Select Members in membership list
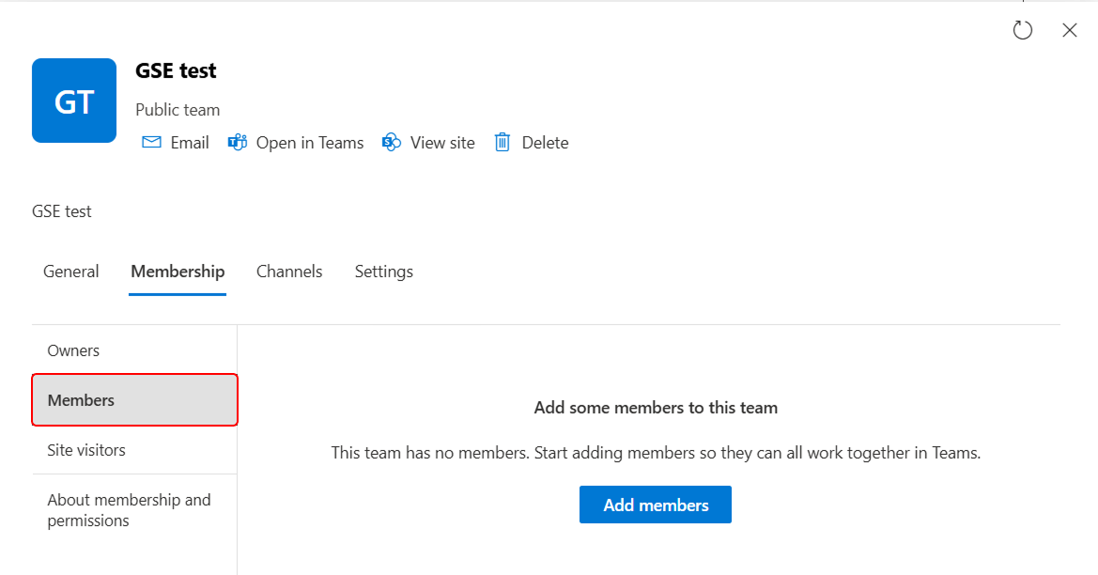 tap(134, 400)
